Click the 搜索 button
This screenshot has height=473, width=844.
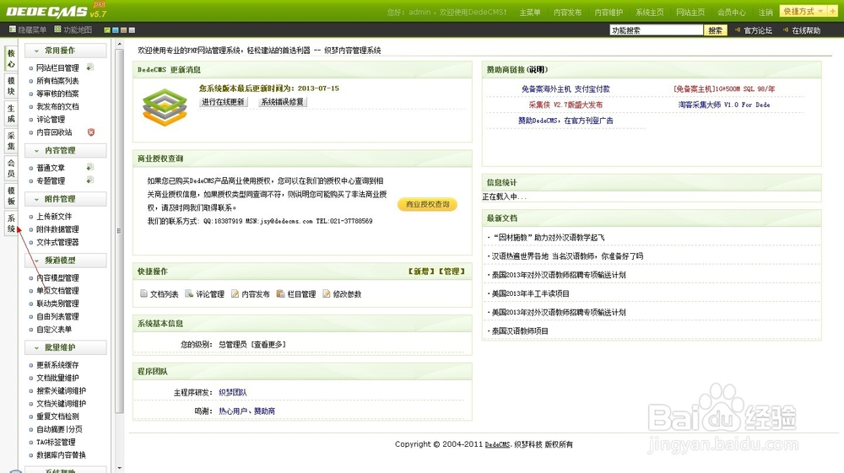716,30
